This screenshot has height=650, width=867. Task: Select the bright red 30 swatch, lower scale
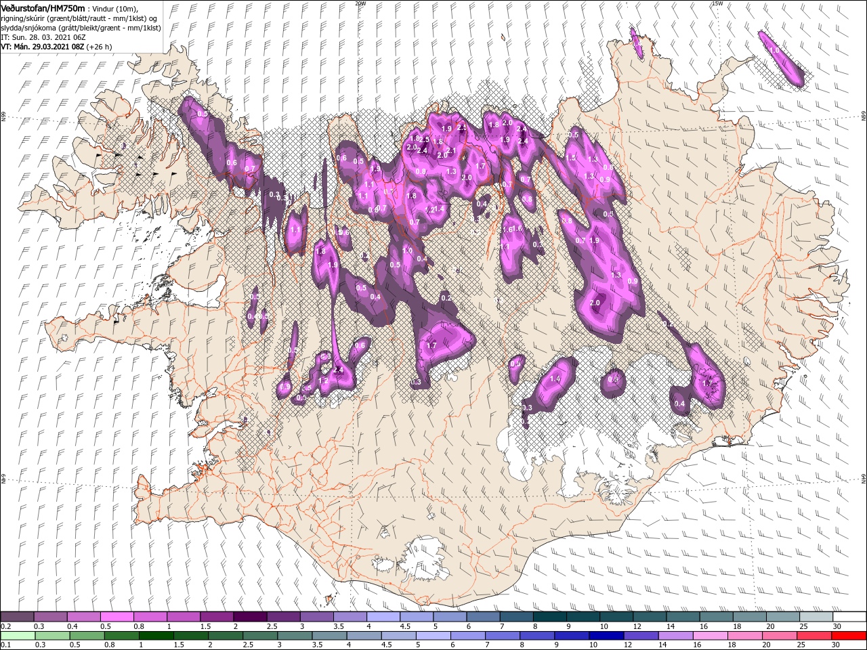[x=849, y=636]
